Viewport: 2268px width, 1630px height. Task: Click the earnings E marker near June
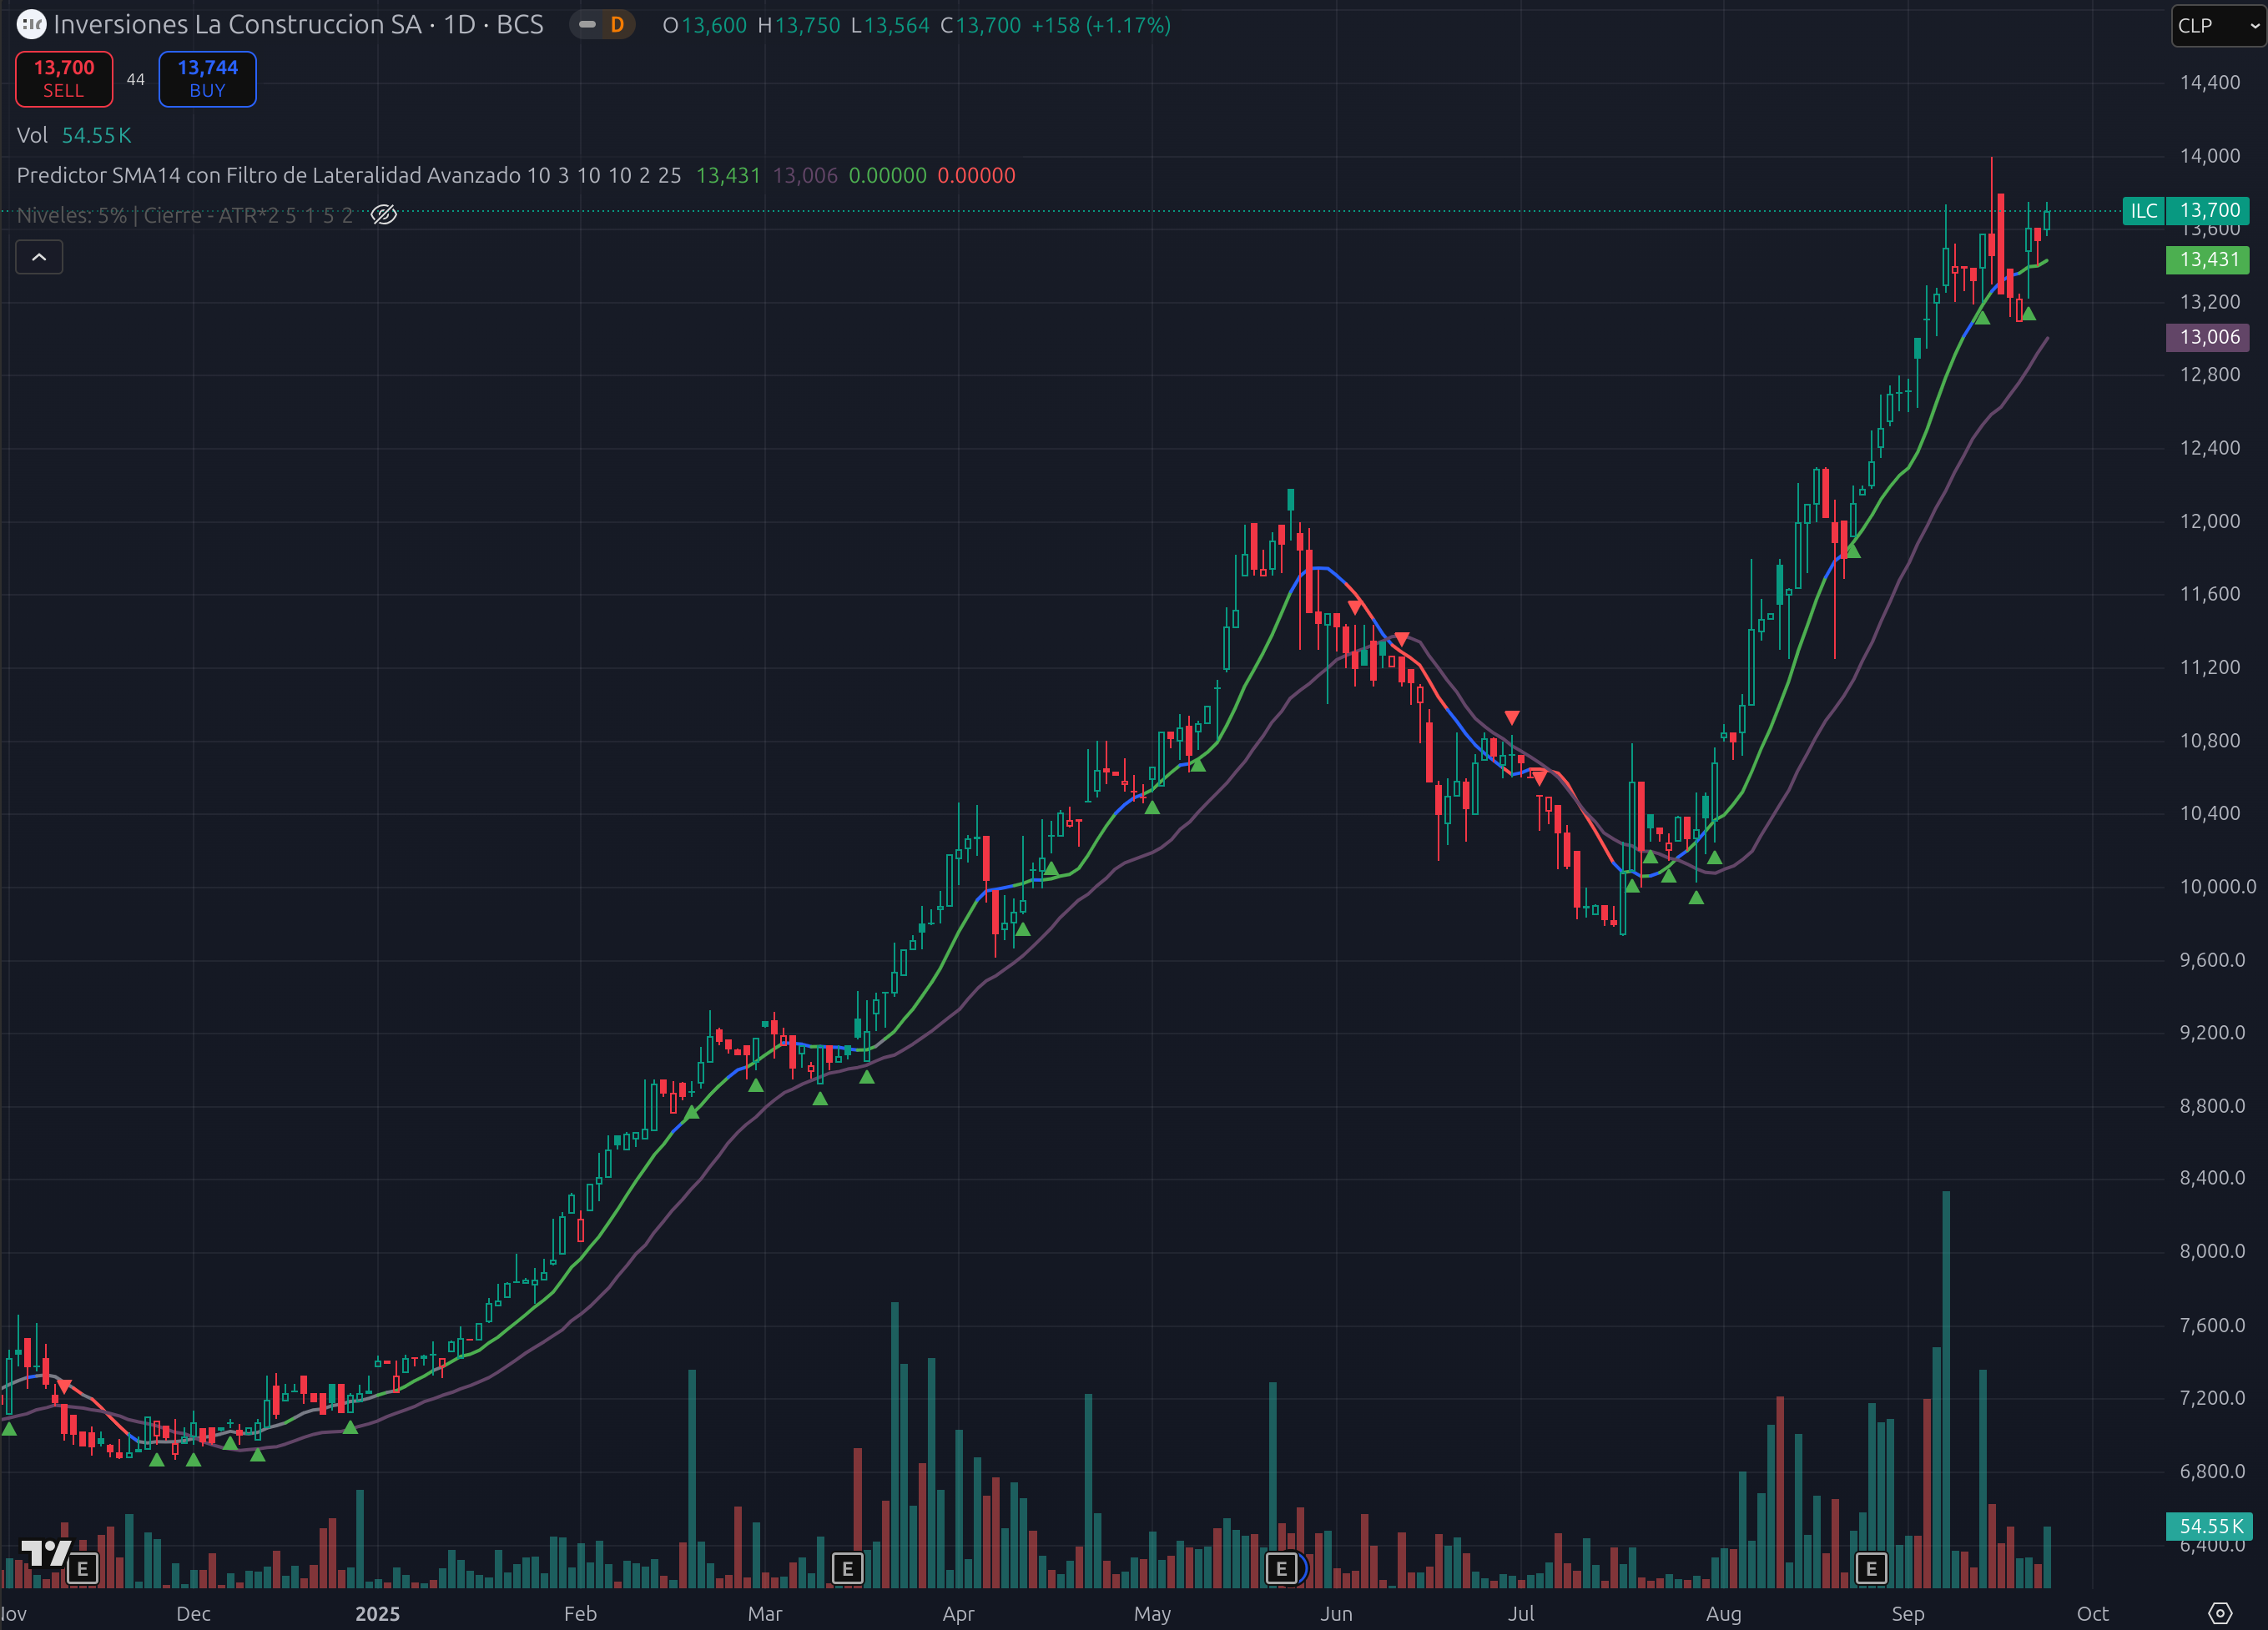[x=1281, y=1568]
